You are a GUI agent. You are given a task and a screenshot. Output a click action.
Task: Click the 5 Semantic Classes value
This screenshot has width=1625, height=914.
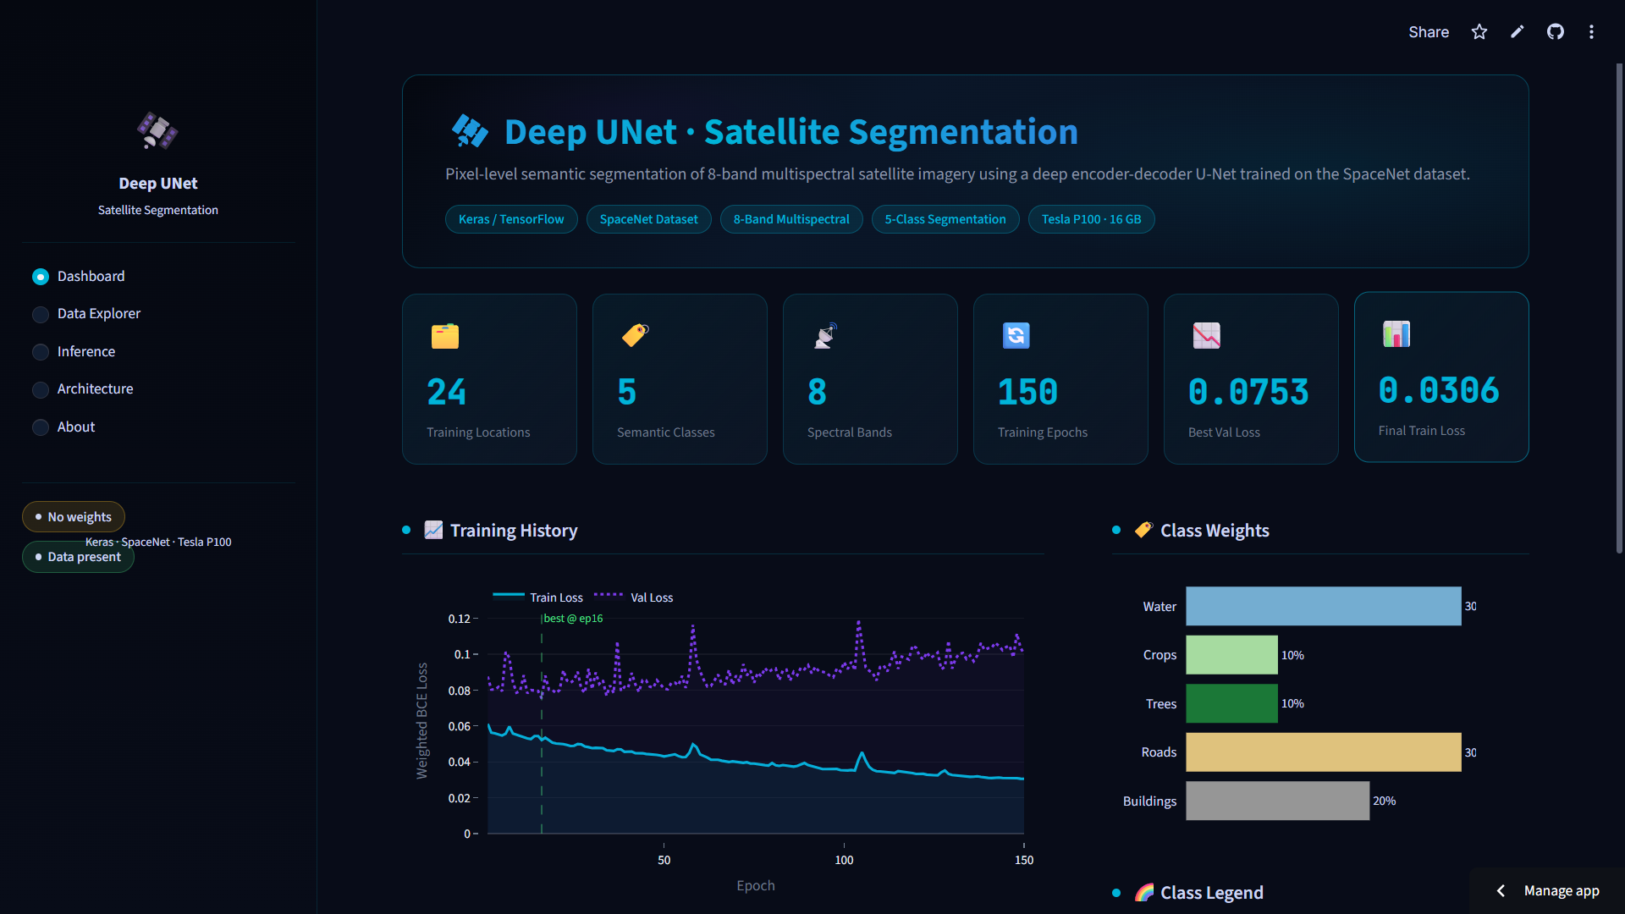627,392
